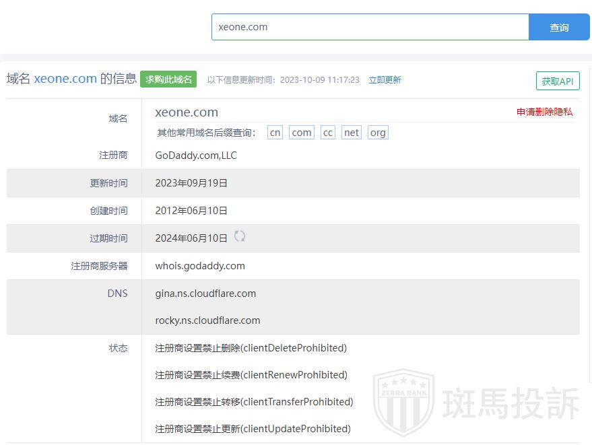This screenshot has width=592, height=445.
Task: Click the 立即更新 link
Action: tap(385, 79)
